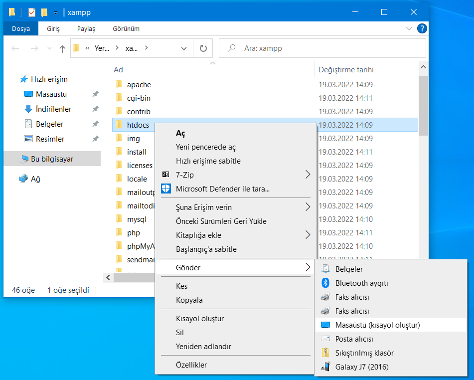Choose Kes from the context menu
474x380 pixels.
pos(236,286)
